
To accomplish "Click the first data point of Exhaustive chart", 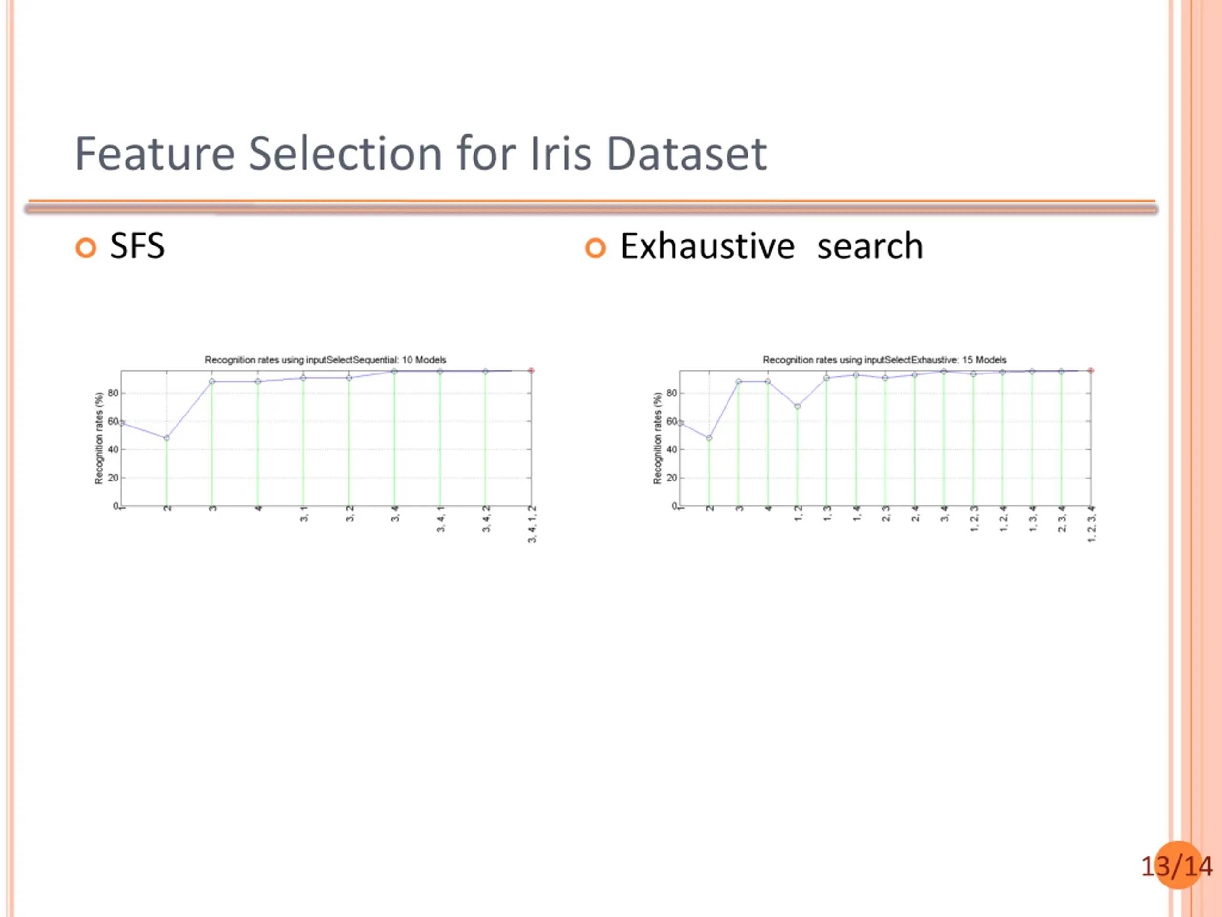I will coord(681,424).
